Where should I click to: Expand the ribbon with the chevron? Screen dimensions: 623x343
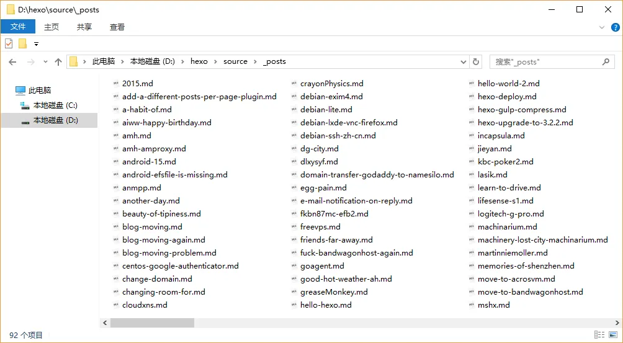pyautogui.click(x=601, y=27)
